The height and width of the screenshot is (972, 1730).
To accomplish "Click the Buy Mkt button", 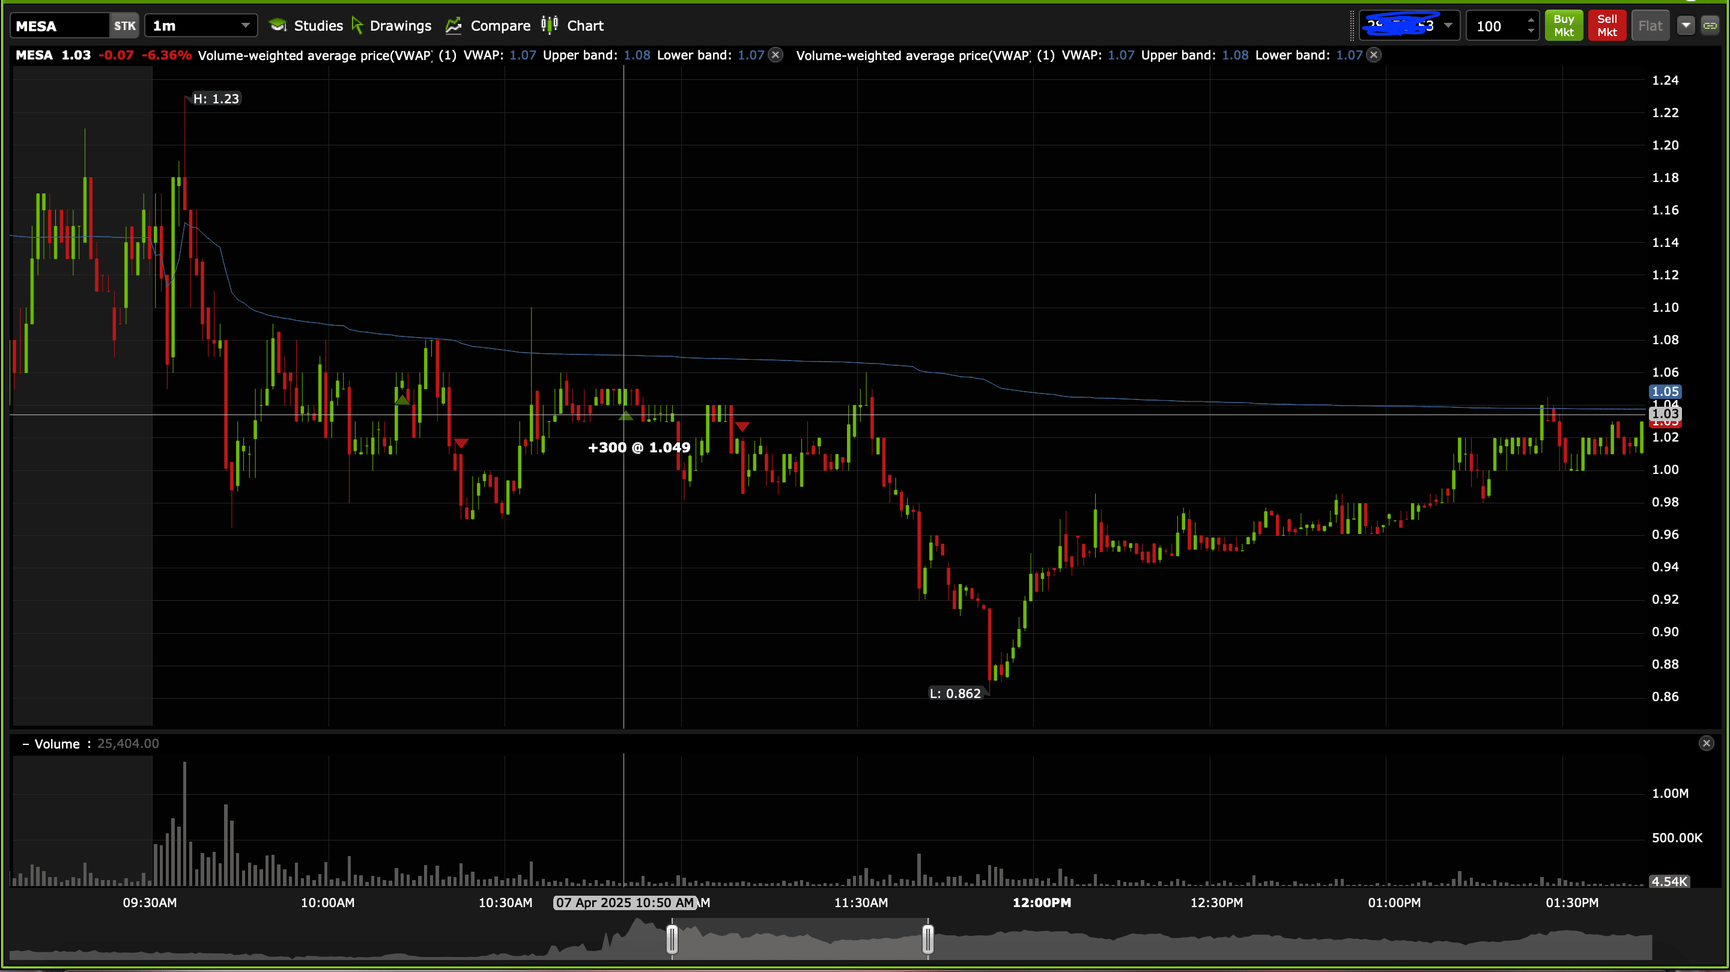I will [1564, 25].
